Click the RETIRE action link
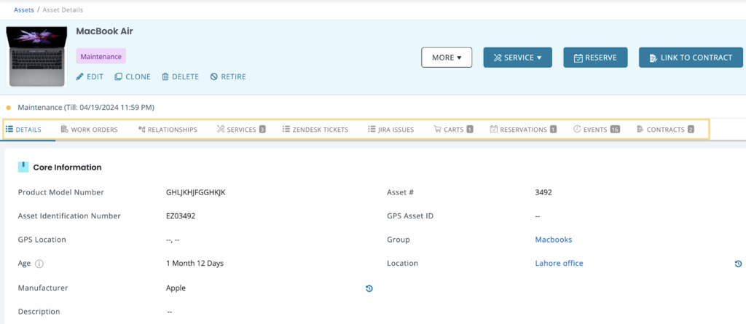746x324 pixels. click(228, 76)
